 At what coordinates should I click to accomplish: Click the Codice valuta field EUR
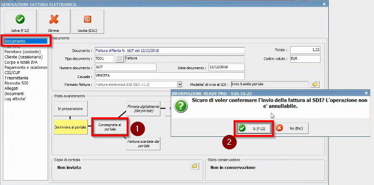pyautogui.click(x=305, y=59)
